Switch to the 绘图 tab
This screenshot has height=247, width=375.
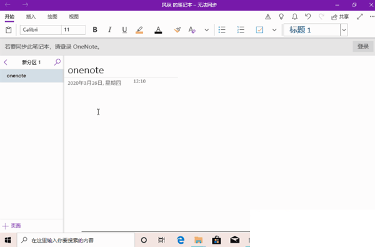[x=52, y=16]
